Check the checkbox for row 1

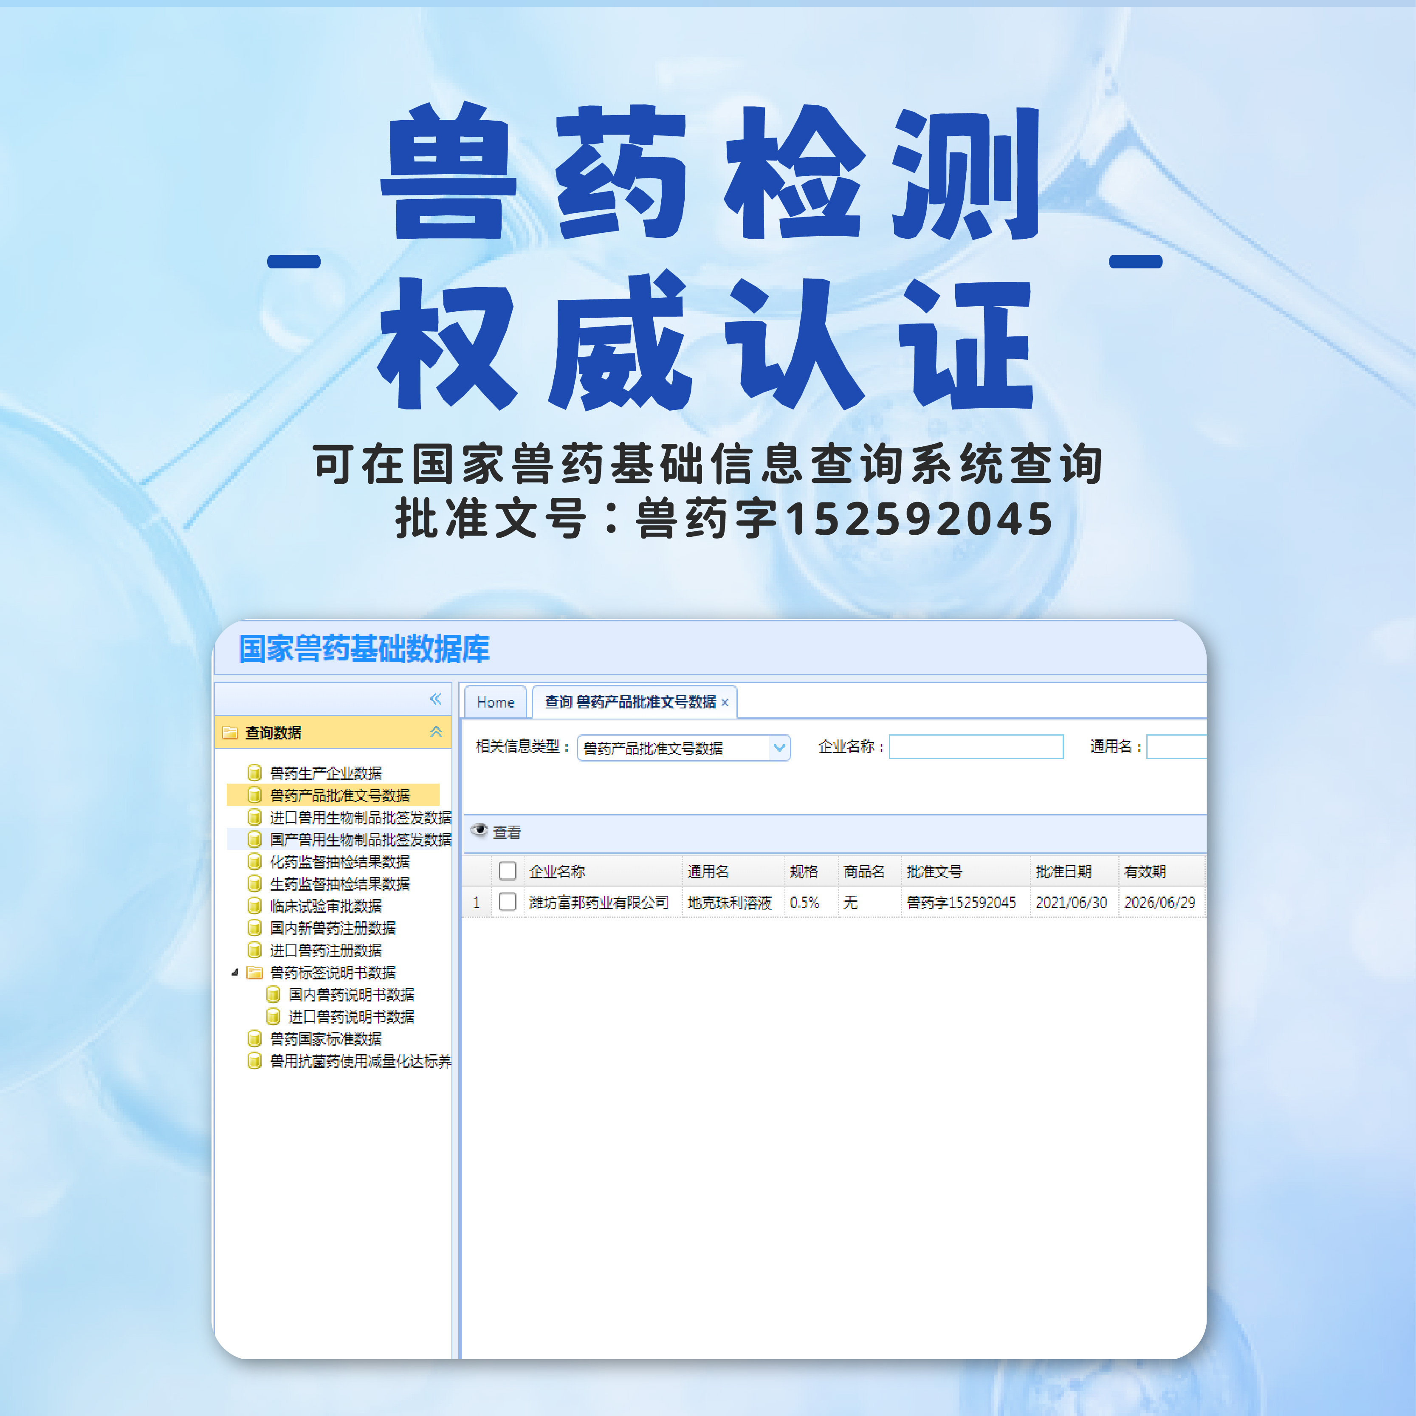point(507,901)
